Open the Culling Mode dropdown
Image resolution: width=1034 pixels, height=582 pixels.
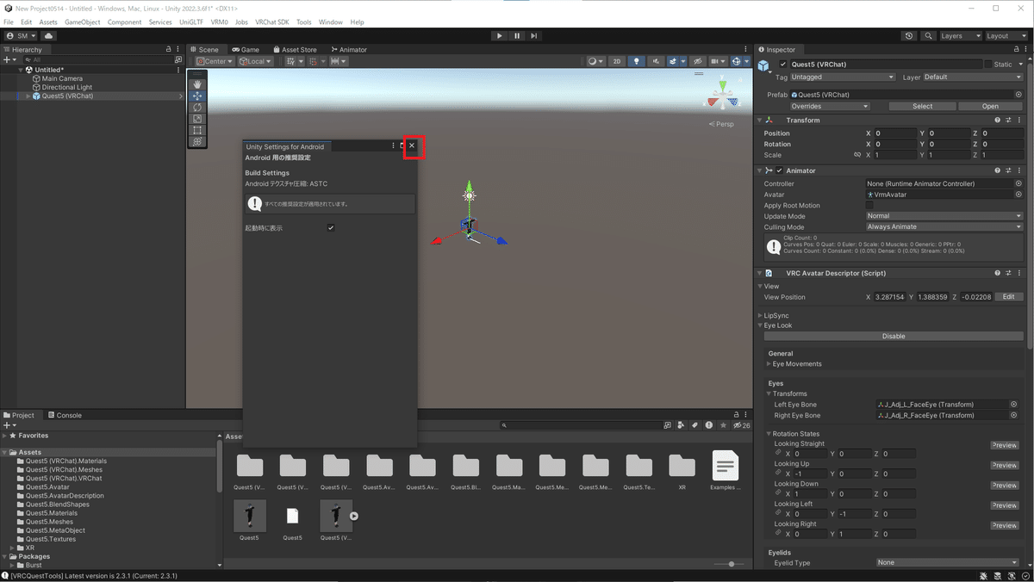coord(944,227)
